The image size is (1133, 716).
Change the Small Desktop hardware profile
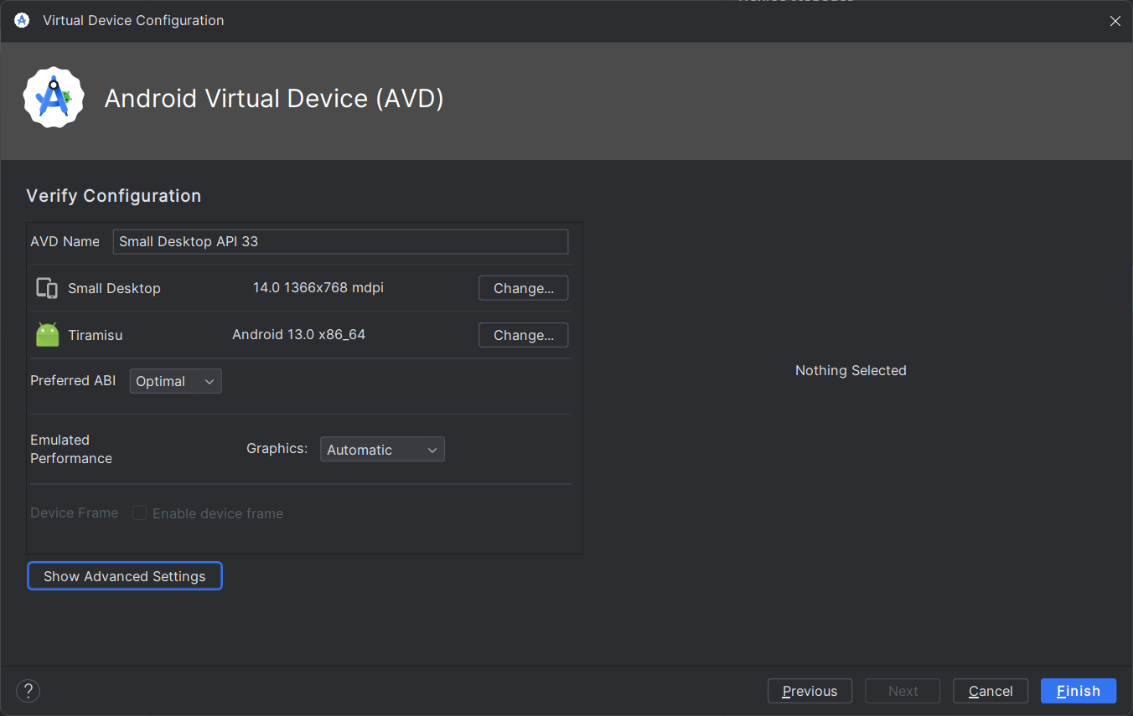coord(523,288)
